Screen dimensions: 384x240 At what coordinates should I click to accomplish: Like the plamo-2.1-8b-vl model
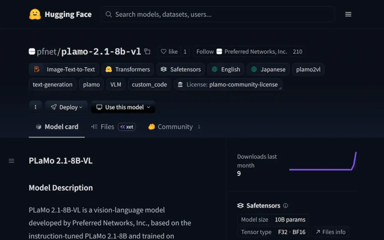[x=169, y=52]
